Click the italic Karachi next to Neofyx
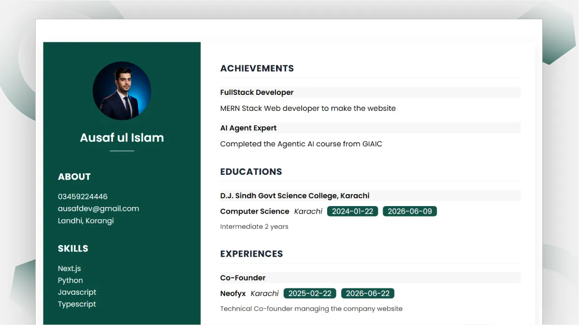 pos(265,293)
